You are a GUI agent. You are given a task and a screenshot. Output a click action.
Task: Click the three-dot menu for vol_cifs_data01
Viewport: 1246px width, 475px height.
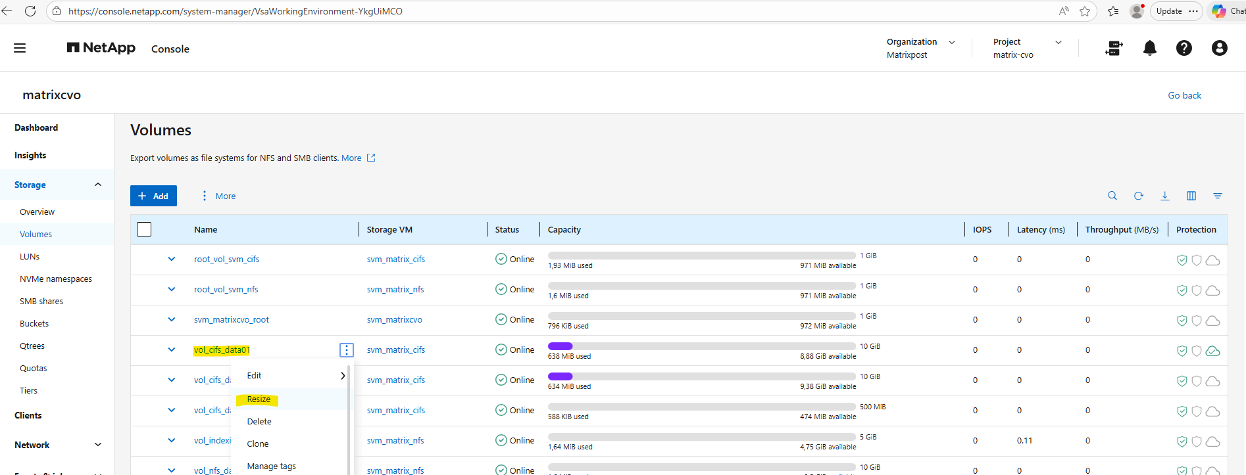pyautogui.click(x=347, y=350)
